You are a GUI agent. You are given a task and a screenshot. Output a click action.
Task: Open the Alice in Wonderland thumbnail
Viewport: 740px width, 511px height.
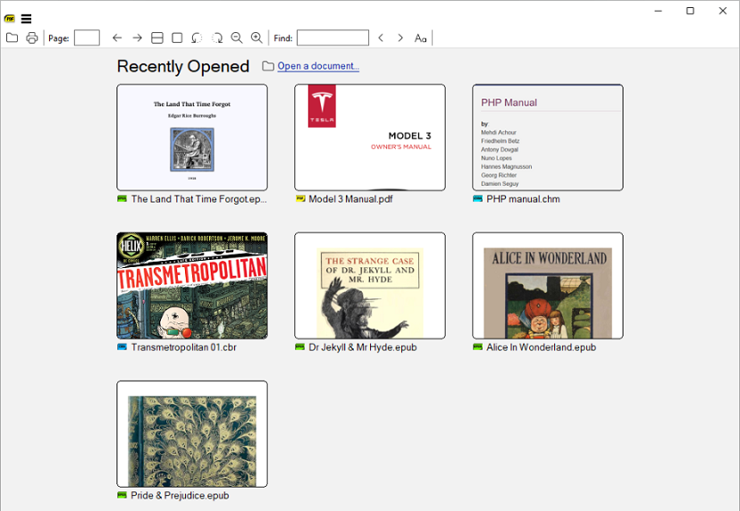pos(548,286)
